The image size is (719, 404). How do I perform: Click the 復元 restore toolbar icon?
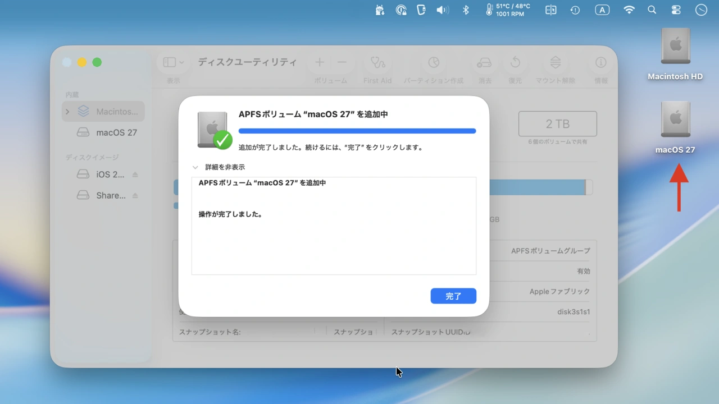(515, 62)
